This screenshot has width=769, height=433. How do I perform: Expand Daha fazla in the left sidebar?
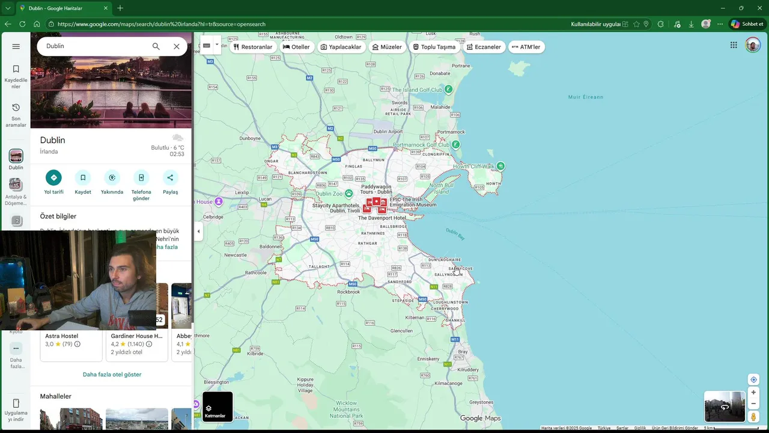(x=16, y=356)
